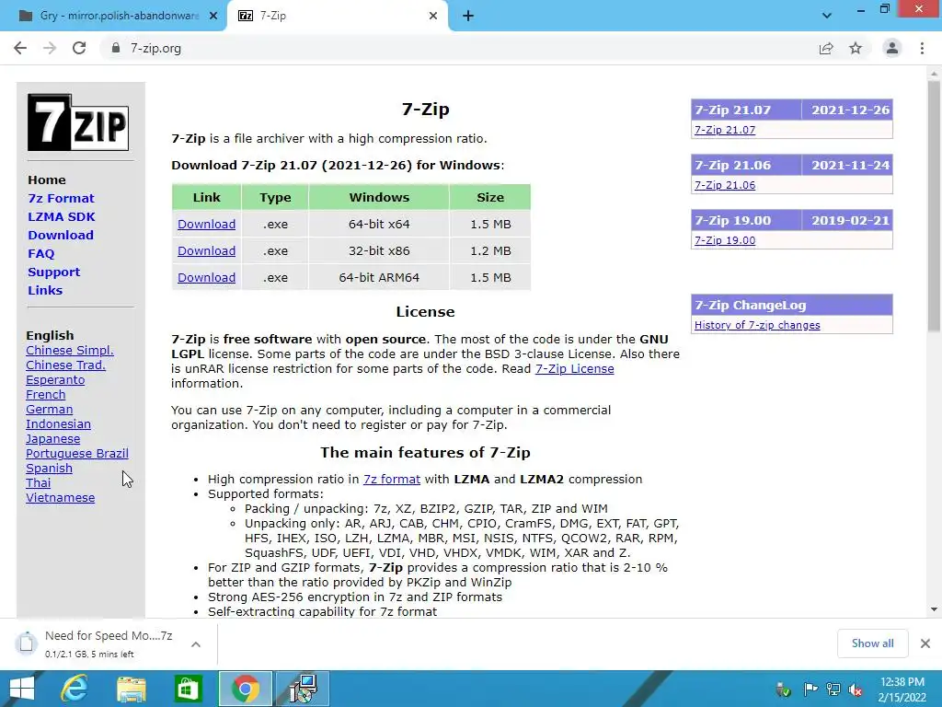This screenshot has height=707, width=942.
Task: Open Action Center flag icon
Action: (x=810, y=690)
